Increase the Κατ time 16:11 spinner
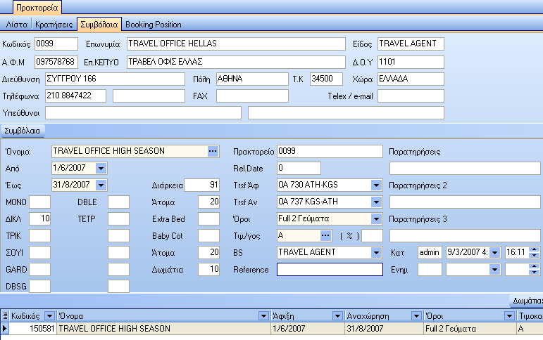This screenshot has height=340, width=543. pos(535,250)
